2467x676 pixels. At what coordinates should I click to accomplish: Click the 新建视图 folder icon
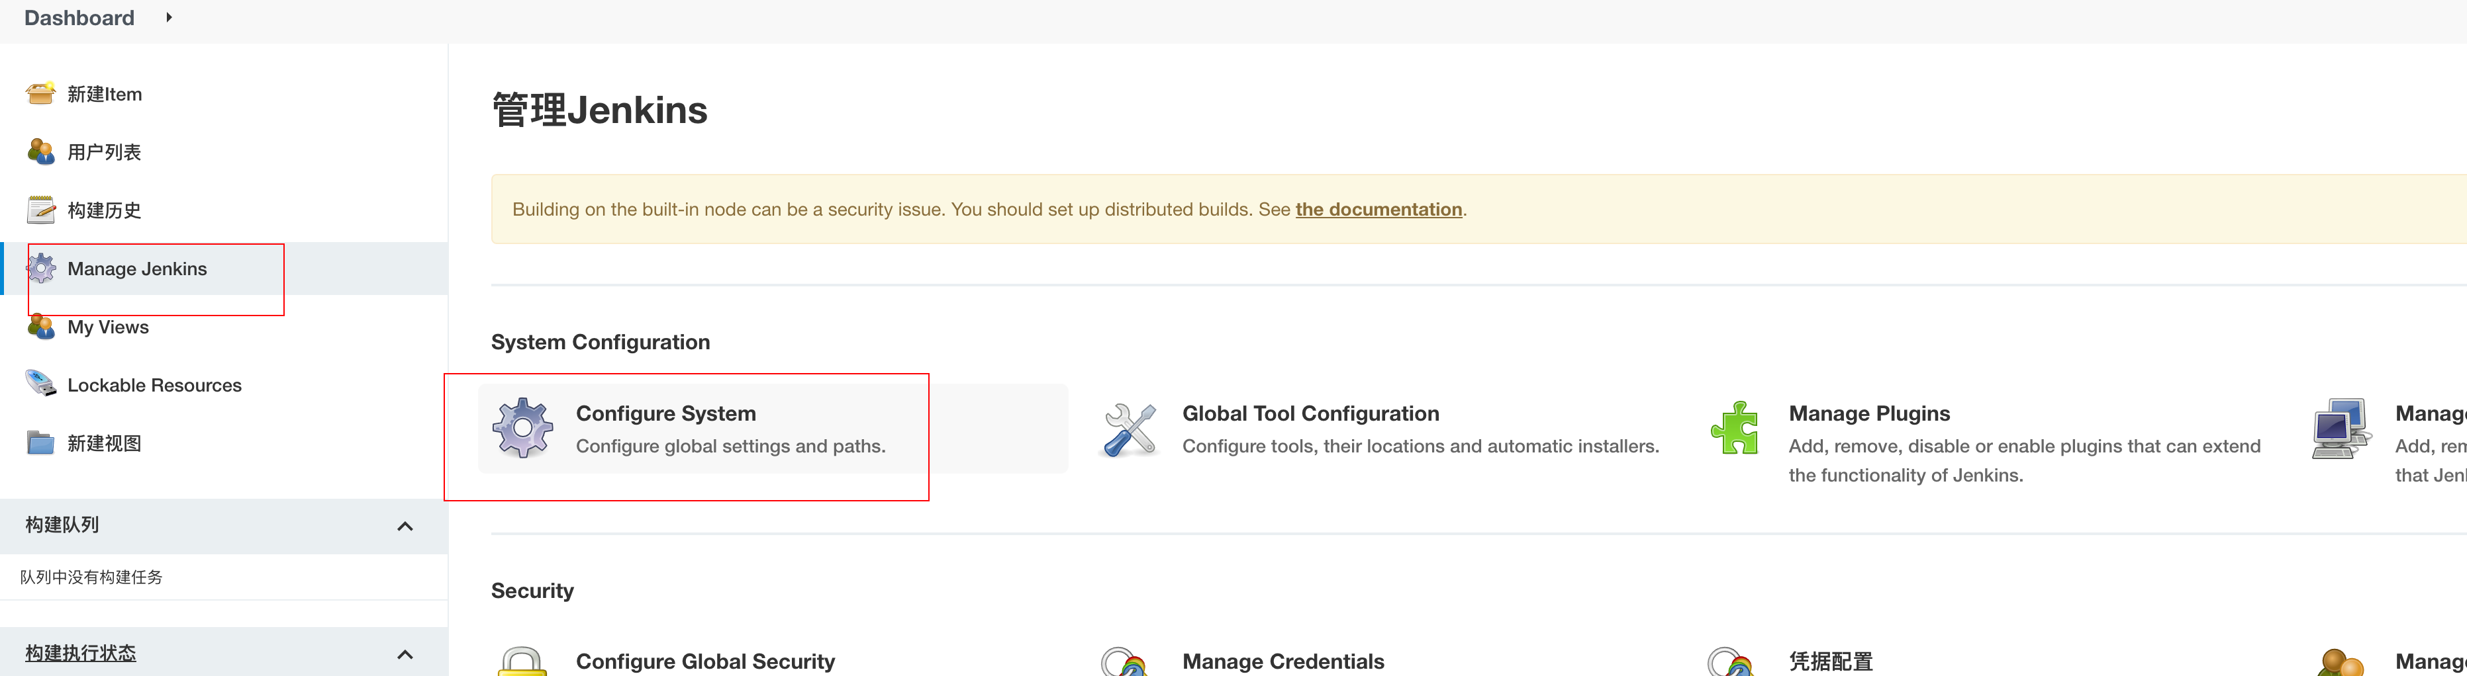tap(40, 443)
